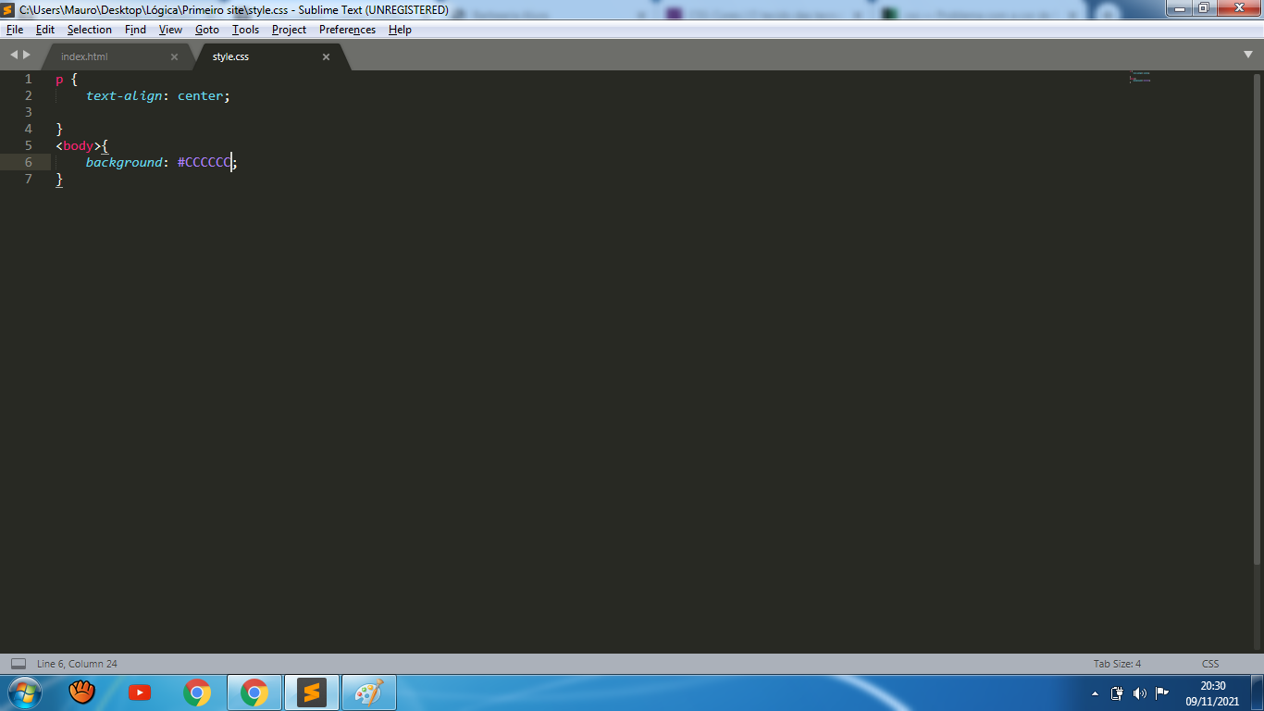The width and height of the screenshot is (1264, 711).
Task: Open the Windows Start button
Action: pyautogui.click(x=25, y=692)
